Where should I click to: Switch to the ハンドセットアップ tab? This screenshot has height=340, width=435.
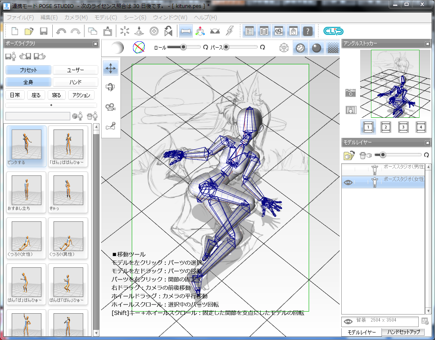[403, 332]
